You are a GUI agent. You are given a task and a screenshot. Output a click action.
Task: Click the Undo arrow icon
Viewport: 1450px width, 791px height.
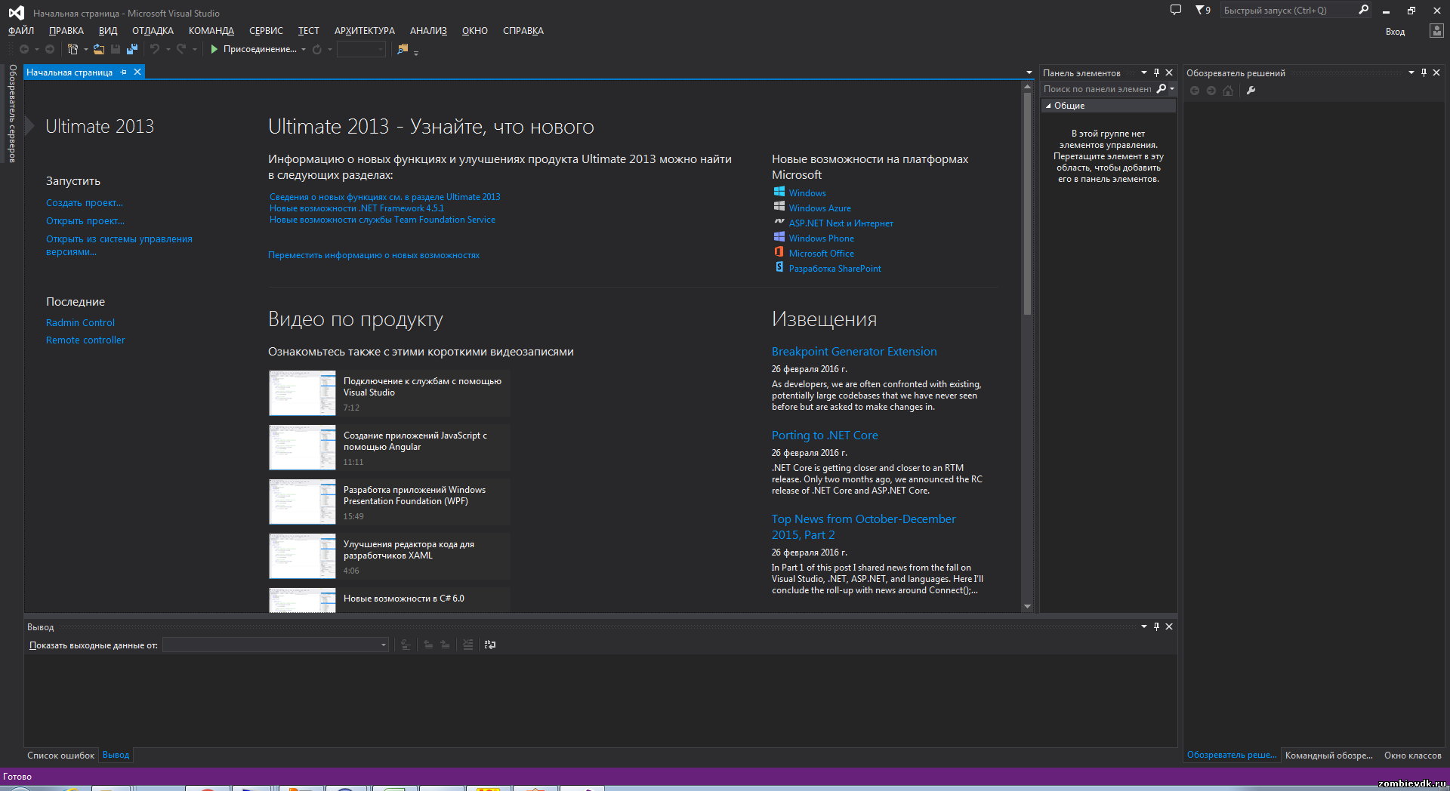click(155, 49)
